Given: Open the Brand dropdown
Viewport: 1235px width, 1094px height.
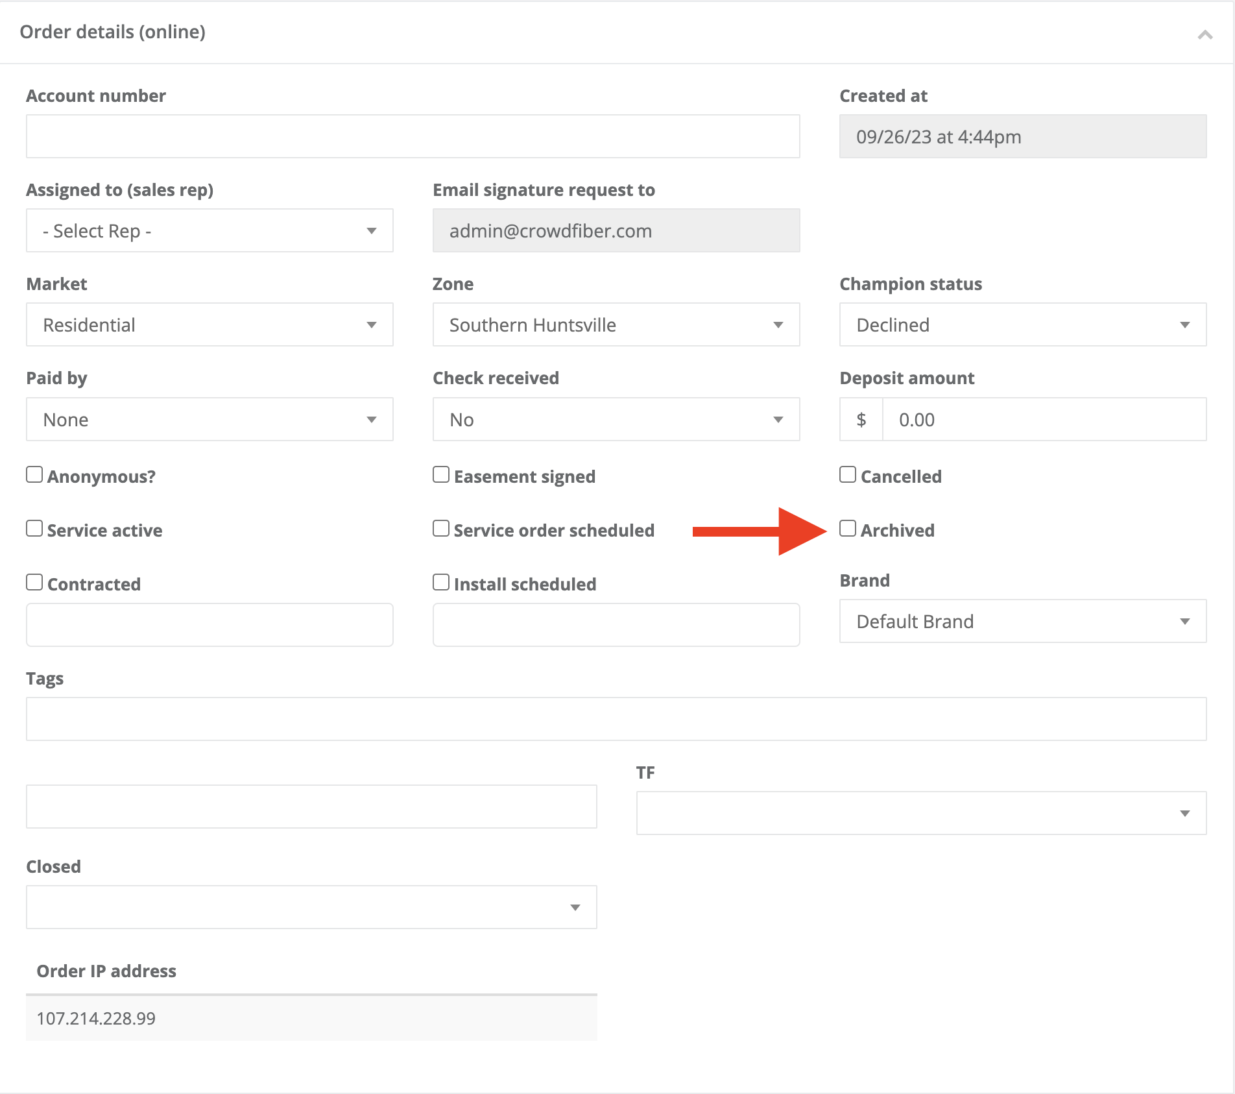Looking at the screenshot, I should tap(1022, 622).
